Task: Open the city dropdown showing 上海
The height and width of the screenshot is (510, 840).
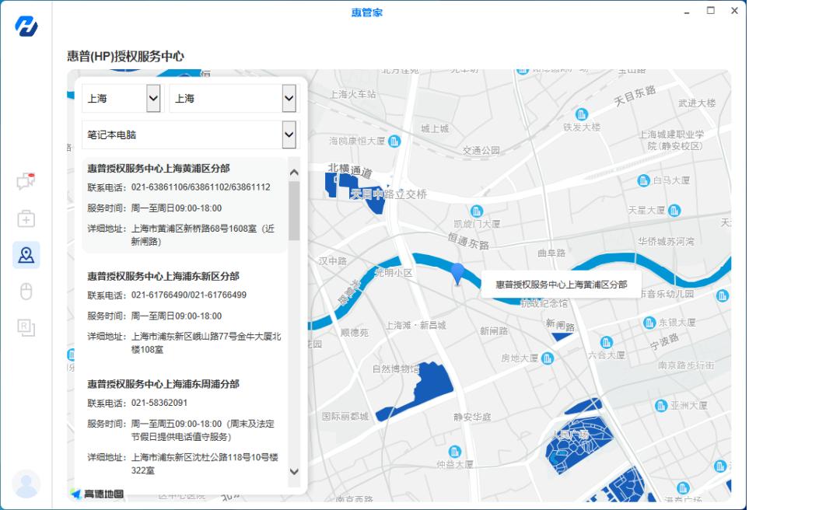Action: (233, 97)
